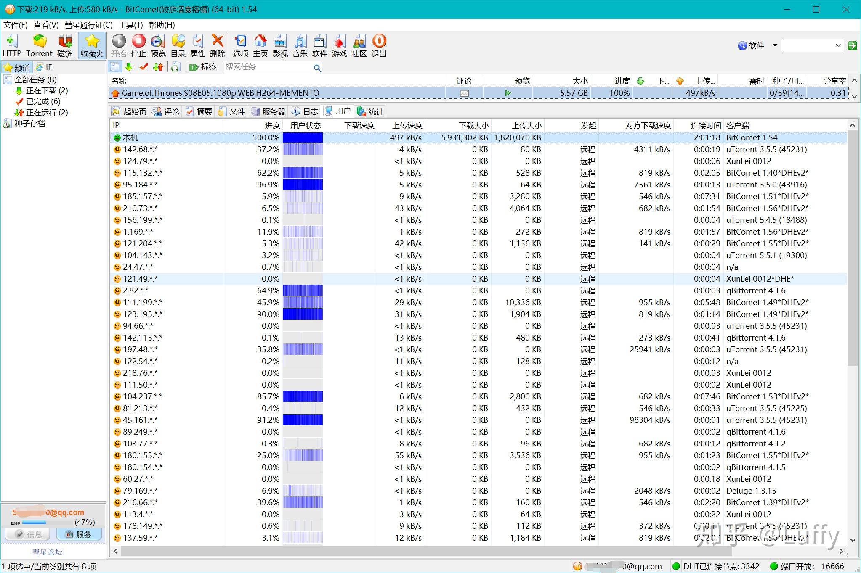This screenshot has height=573, width=861.
Task: Open the 音乐 music channel
Action: click(x=300, y=45)
